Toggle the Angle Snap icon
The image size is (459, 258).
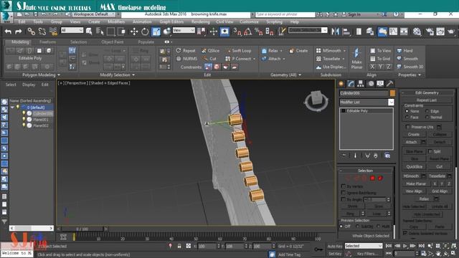pos(247,32)
